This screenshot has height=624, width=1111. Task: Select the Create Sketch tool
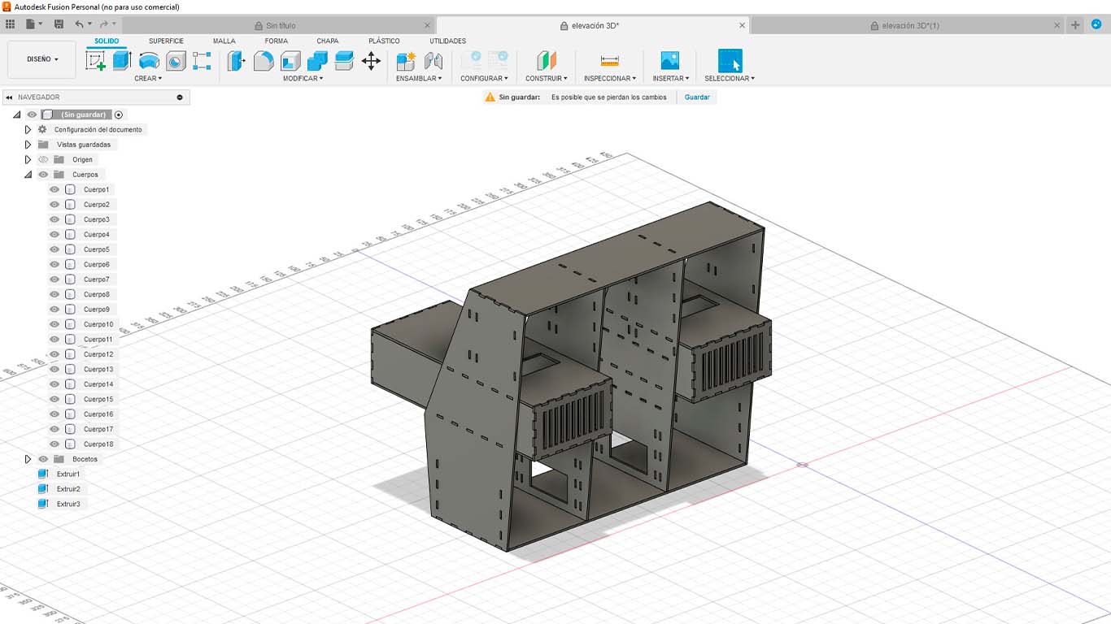click(96, 61)
